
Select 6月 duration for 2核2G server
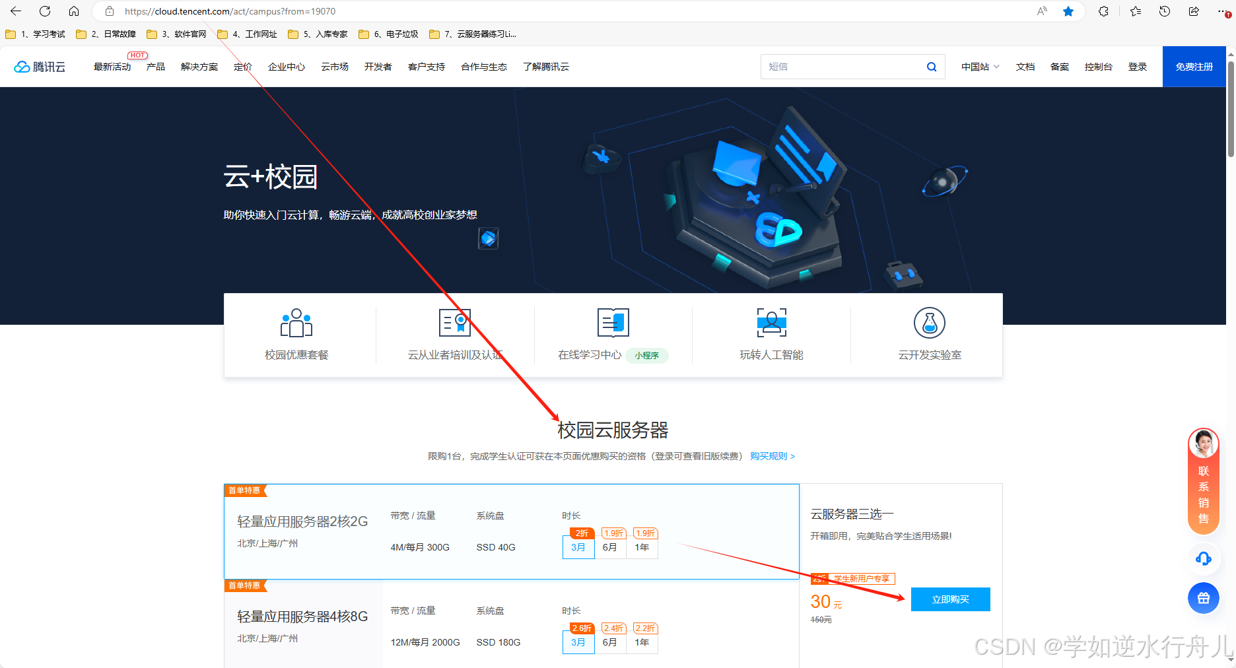pos(610,547)
